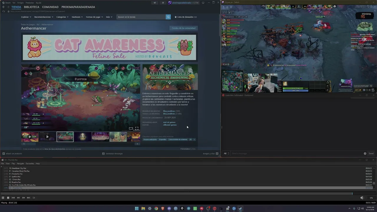Switch the screenshot viewer to theater mode
Viewport: 377px width, 212px height.
tap(131, 128)
